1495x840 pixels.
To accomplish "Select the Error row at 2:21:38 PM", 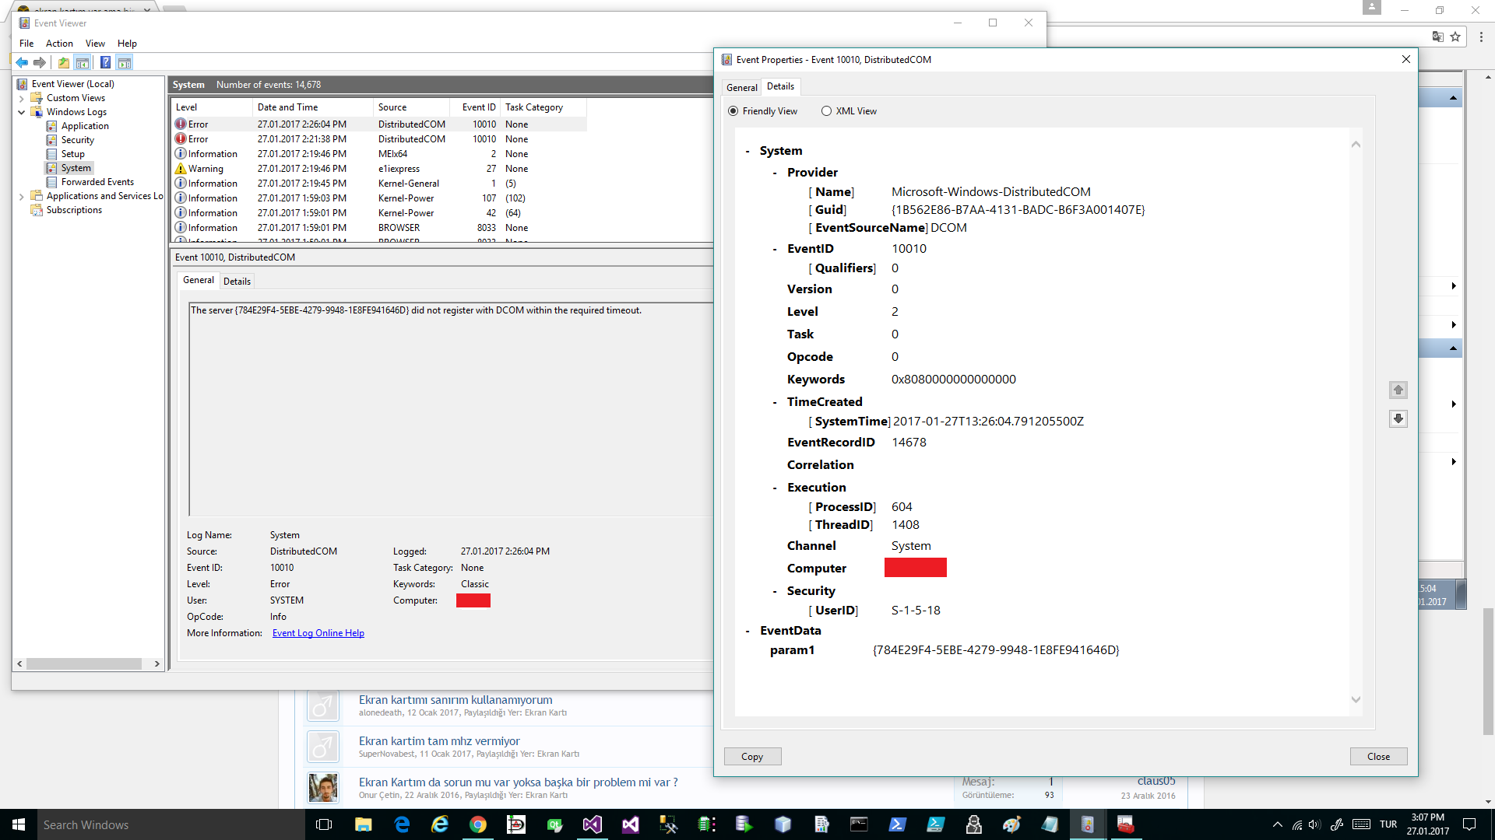I will (x=378, y=139).
